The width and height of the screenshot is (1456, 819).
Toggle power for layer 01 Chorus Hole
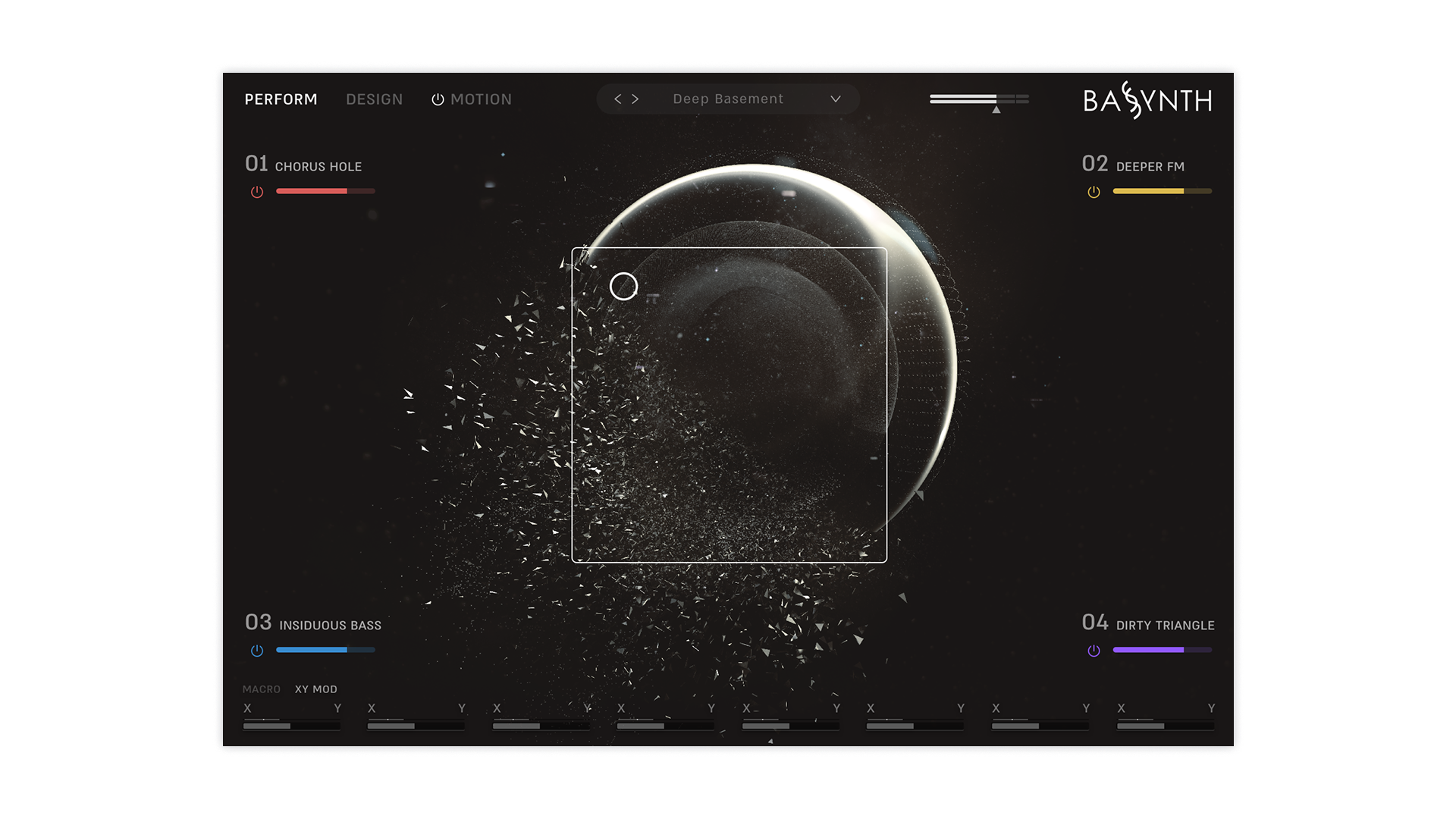(257, 192)
